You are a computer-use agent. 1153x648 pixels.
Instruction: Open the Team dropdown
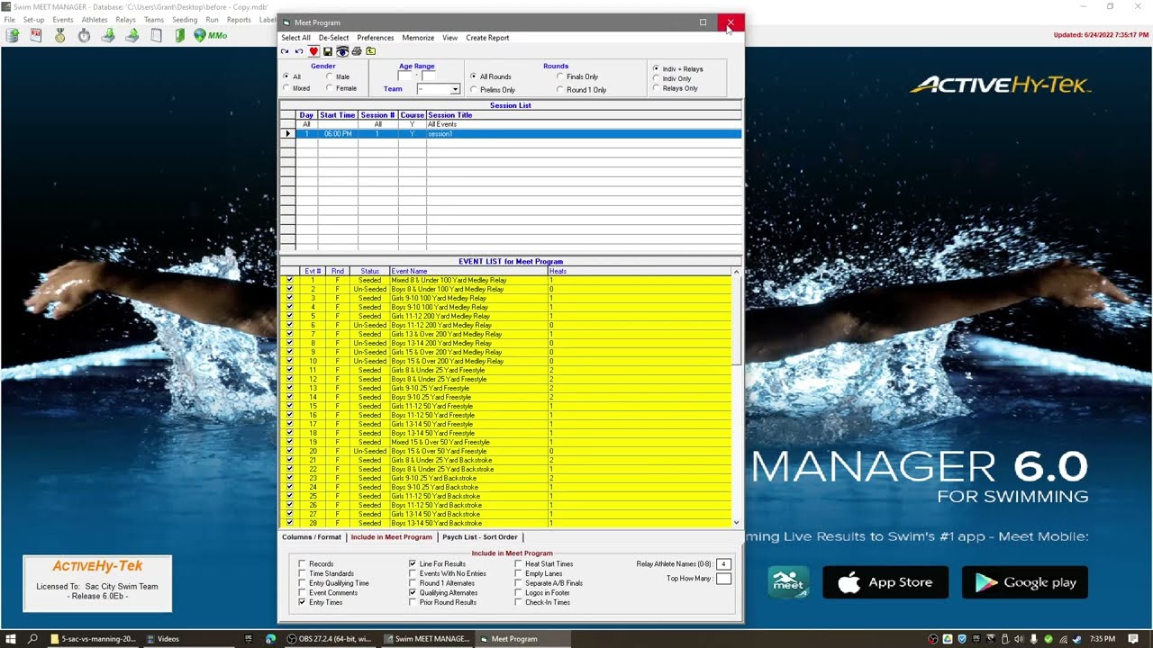point(455,89)
